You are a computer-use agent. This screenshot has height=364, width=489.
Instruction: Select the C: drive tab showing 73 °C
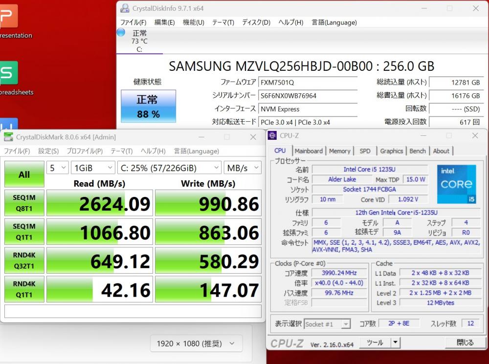pyautogui.click(x=139, y=41)
